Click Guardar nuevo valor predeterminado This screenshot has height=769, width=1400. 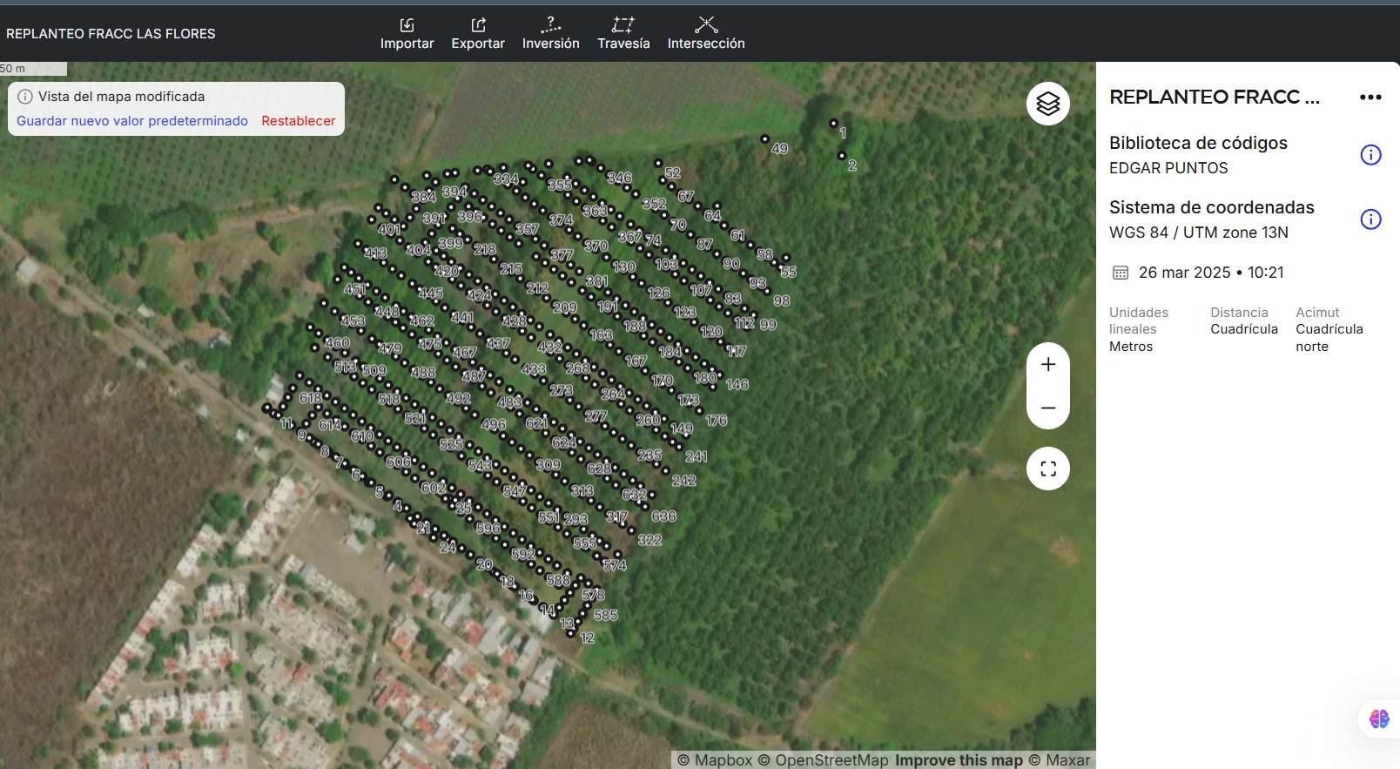pos(132,121)
